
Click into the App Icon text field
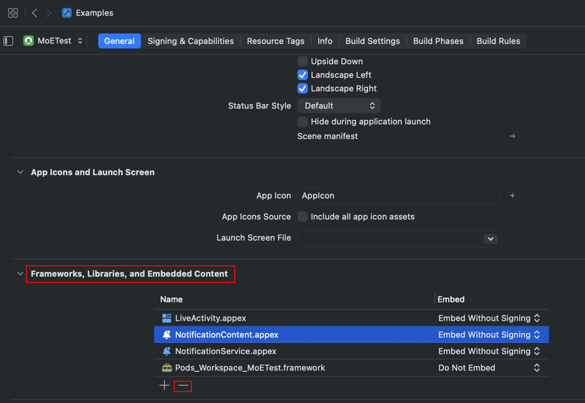399,195
